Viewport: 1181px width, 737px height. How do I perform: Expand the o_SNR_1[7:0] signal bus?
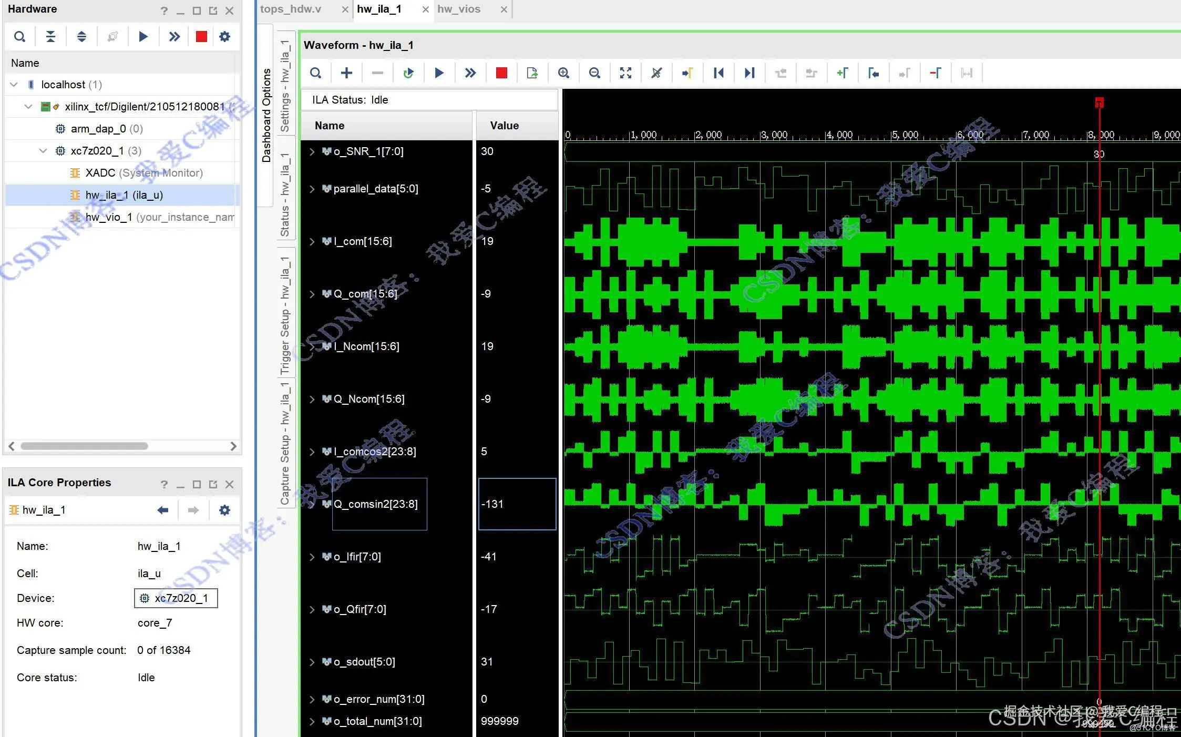[312, 151]
